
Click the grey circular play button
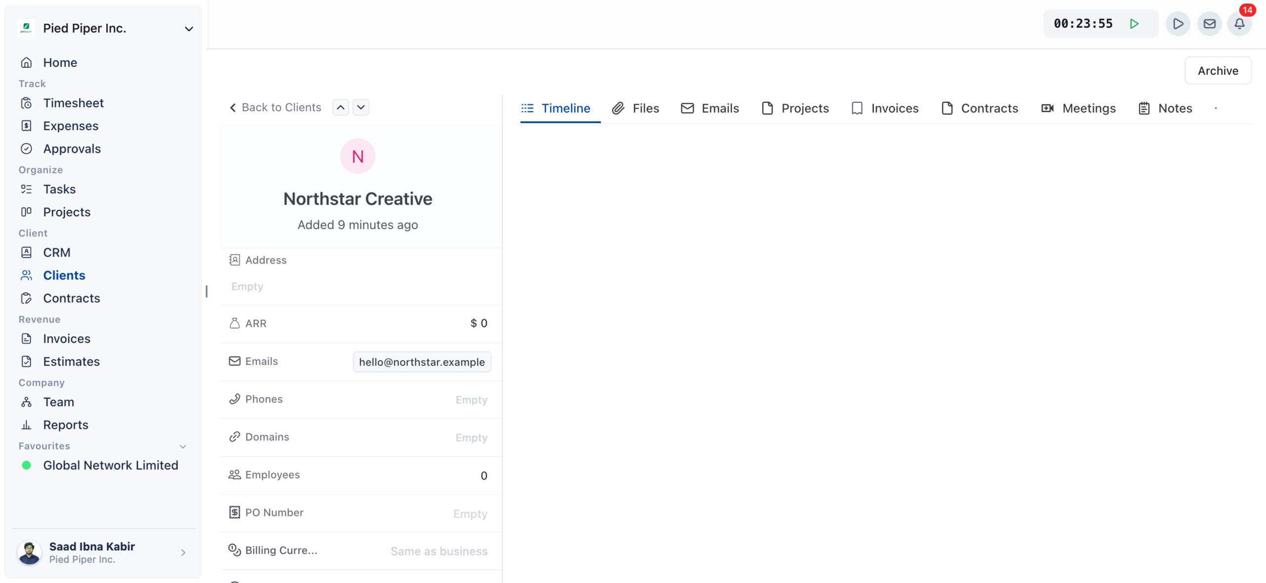pyautogui.click(x=1177, y=24)
